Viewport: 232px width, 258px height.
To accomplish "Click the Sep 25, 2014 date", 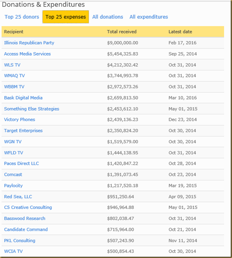I will 182,54.
